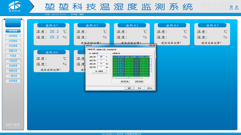Click the 湿度上限 humidity upper limit field
This screenshot has height=135, width=241.
[x=101, y=64]
